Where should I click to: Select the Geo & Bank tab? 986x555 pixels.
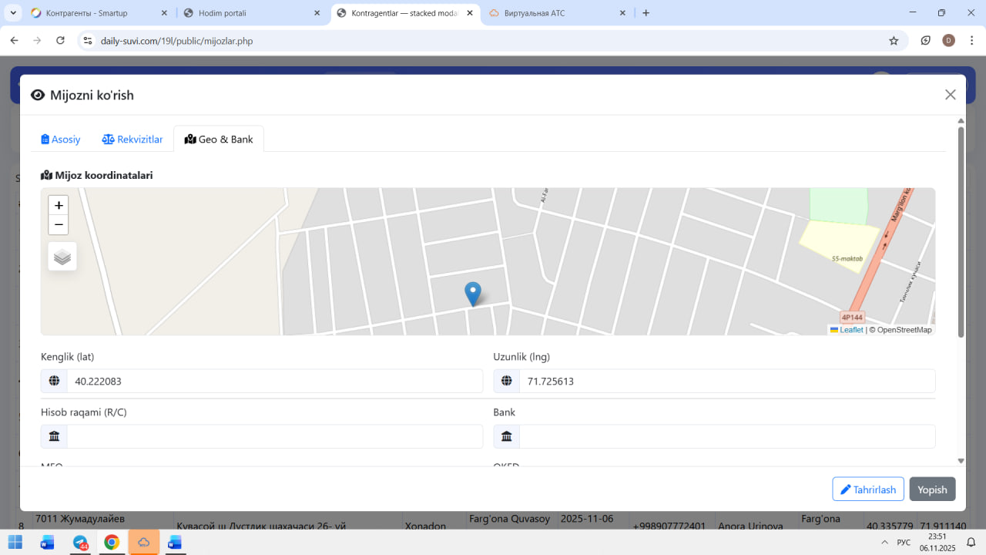tap(219, 140)
